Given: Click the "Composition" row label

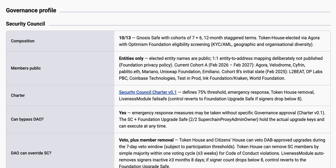Looking at the screenshot, I should point(23,41).
